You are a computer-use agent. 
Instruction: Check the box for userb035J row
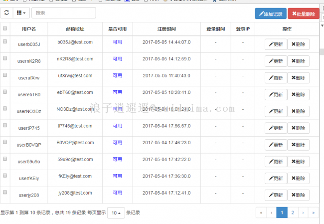pyautogui.click(x=5, y=42)
